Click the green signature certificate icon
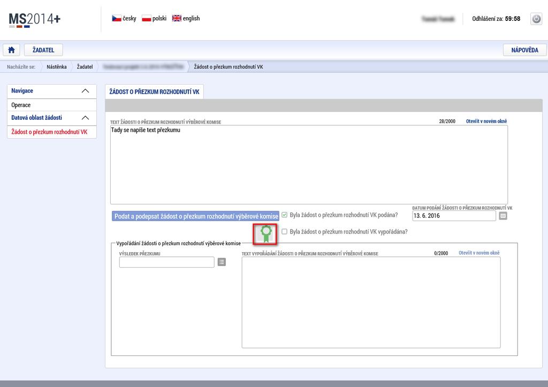548x387 pixels. [265, 234]
